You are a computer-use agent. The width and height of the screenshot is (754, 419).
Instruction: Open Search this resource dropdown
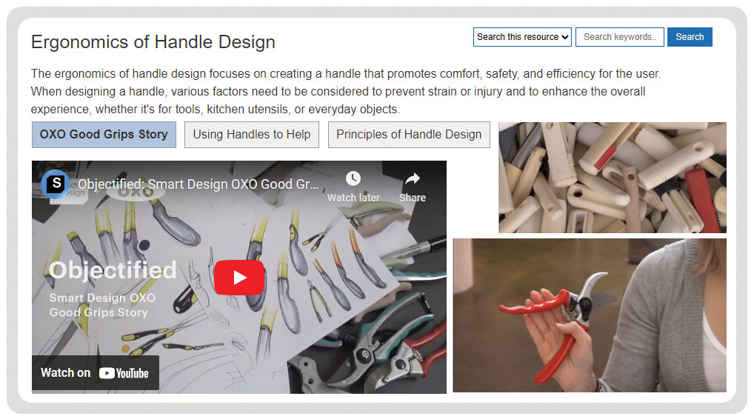pos(522,37)
